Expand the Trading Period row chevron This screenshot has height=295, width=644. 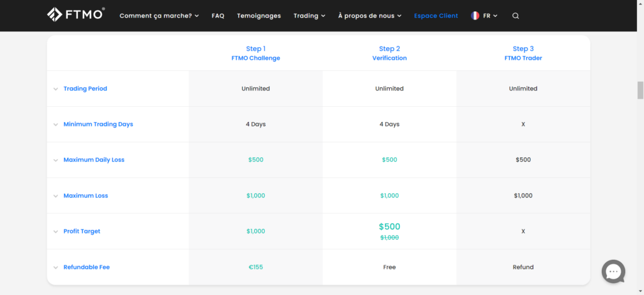[x=55, y=89]
